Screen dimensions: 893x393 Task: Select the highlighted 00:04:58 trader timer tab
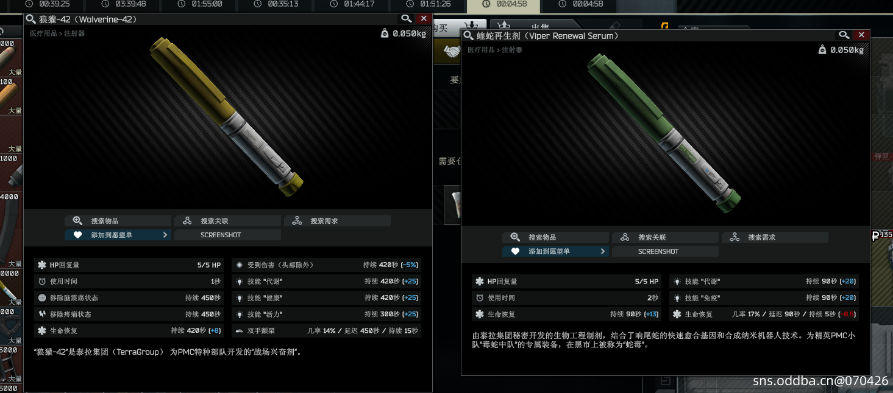pyautogui.click(x=503, y=5)
